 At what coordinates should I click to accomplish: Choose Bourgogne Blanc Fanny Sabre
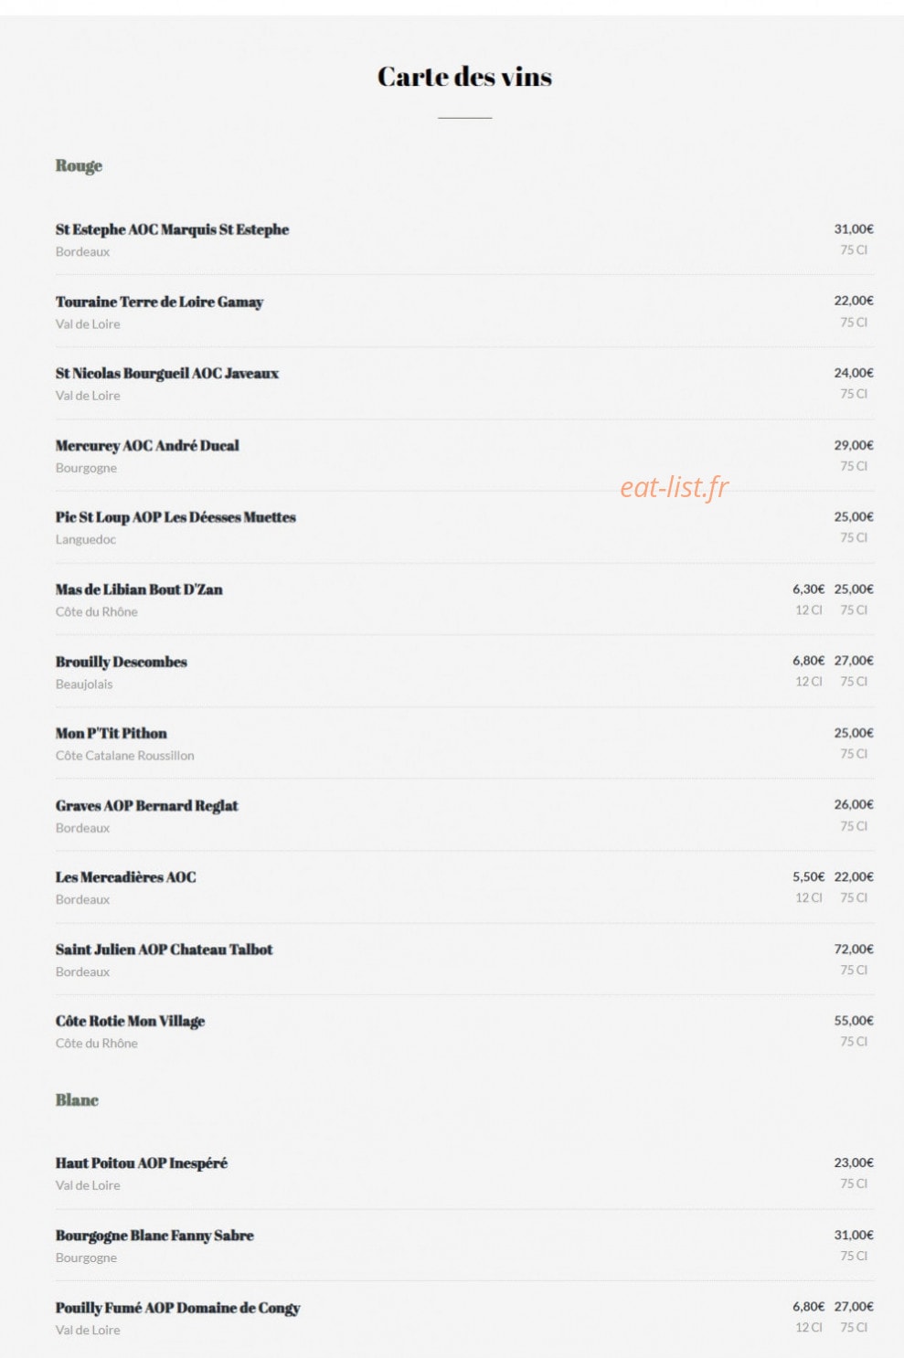point(154,1236)
